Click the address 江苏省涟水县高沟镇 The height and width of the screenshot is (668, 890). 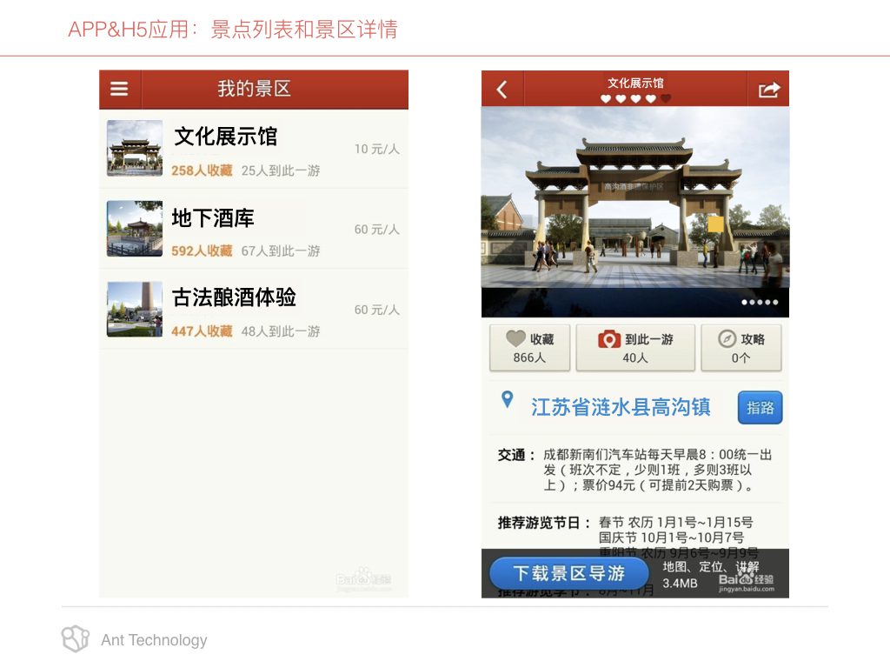621,407
